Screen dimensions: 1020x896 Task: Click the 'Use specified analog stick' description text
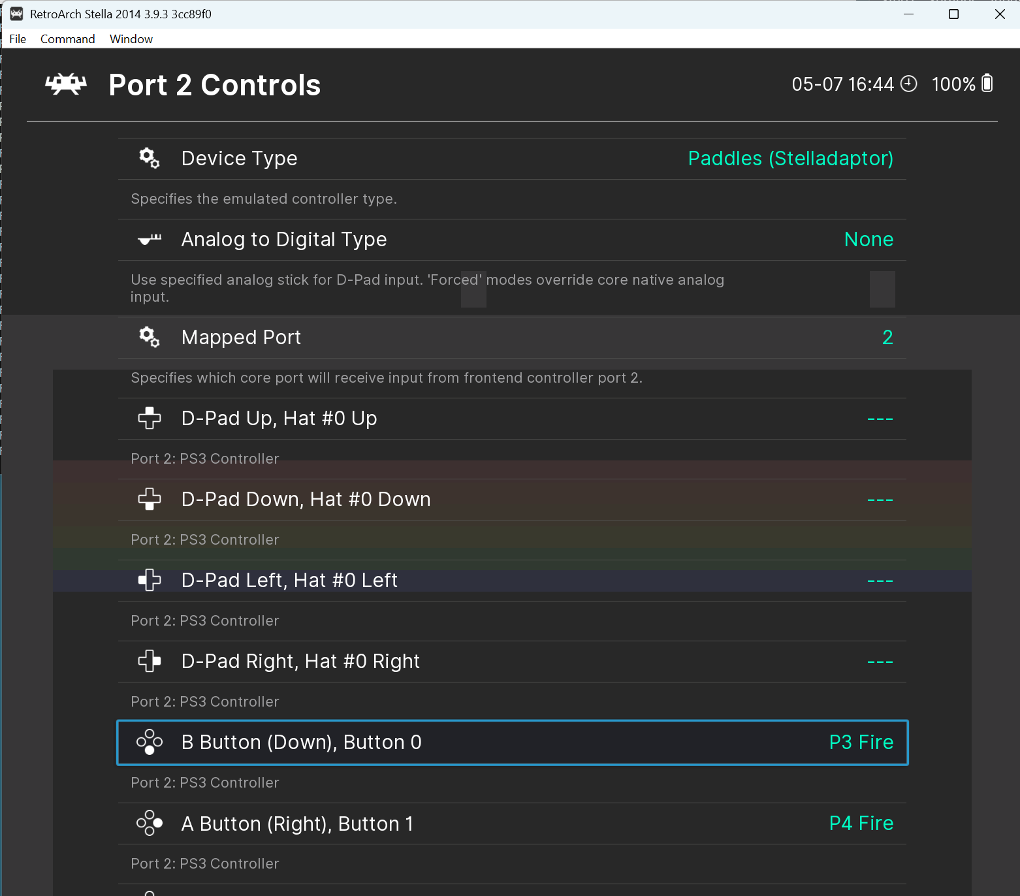(x=428, y=288)
